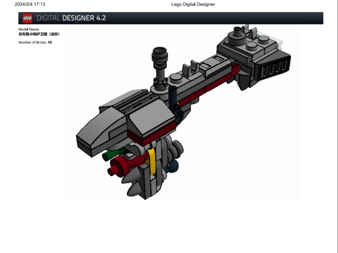Click the Digital Designer 4.2 header title
This screenshot has width=338, height=253.
pos(71,18)
